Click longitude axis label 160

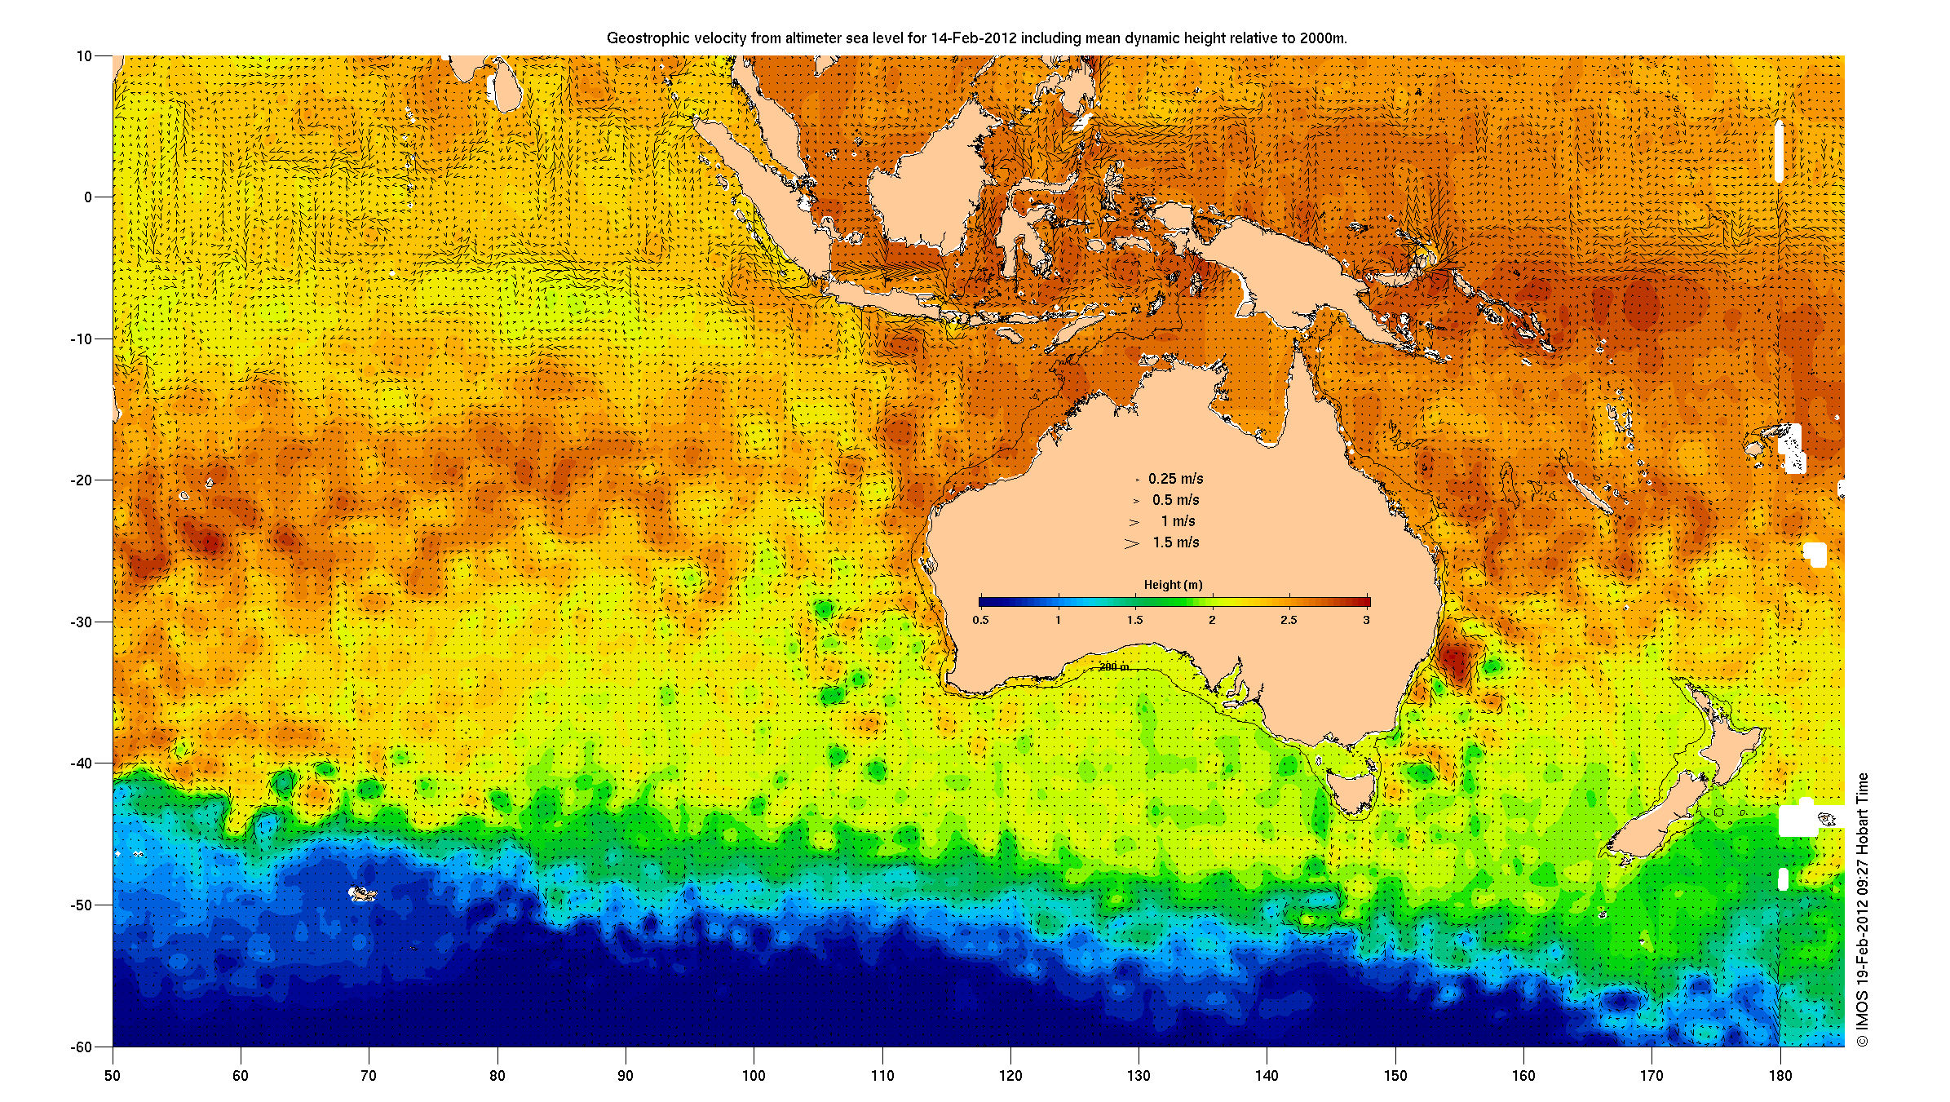(1523, 1076)
